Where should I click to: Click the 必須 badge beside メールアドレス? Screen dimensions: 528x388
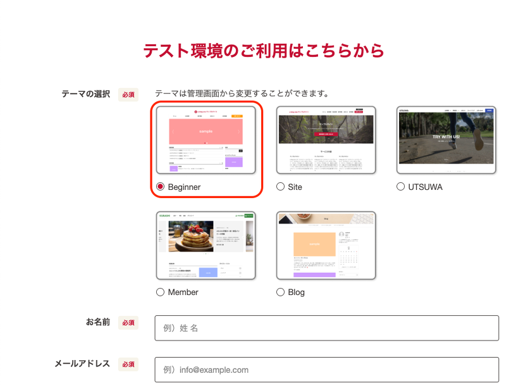point(128,365)
